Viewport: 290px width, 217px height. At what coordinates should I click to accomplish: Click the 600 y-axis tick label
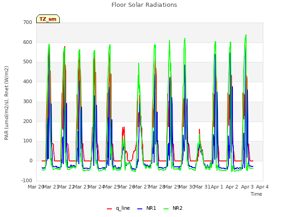28,42
